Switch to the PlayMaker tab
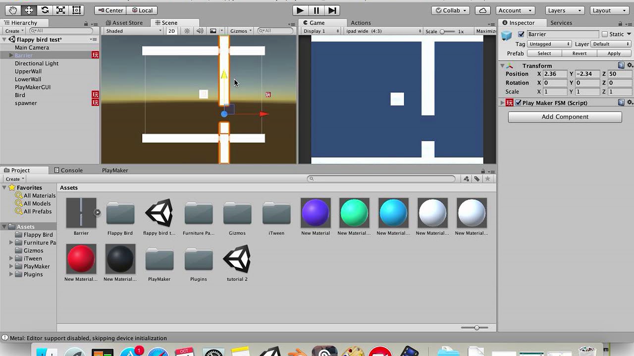634x356 pixels. [115, 170]
